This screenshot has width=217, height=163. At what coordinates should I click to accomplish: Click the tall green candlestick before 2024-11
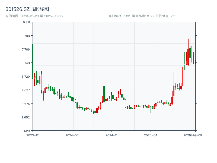(104, 94)
